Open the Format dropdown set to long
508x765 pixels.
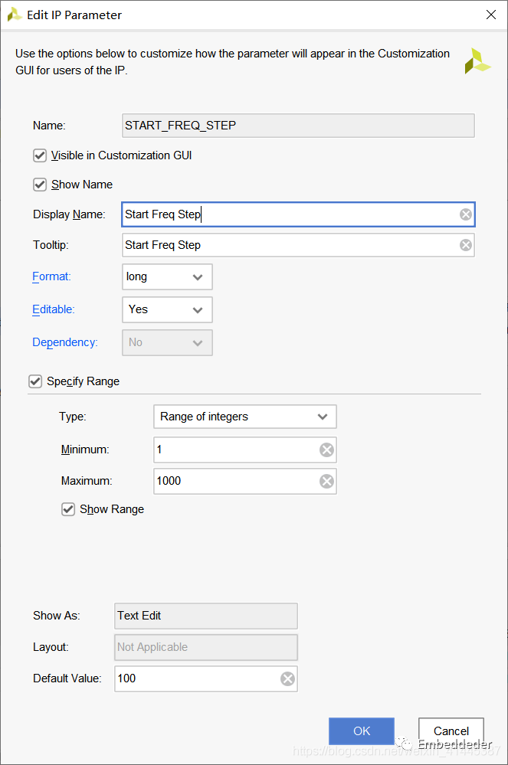point(167,277)
